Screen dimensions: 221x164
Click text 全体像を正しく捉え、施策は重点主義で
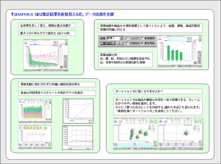click(x=45, y=26)
